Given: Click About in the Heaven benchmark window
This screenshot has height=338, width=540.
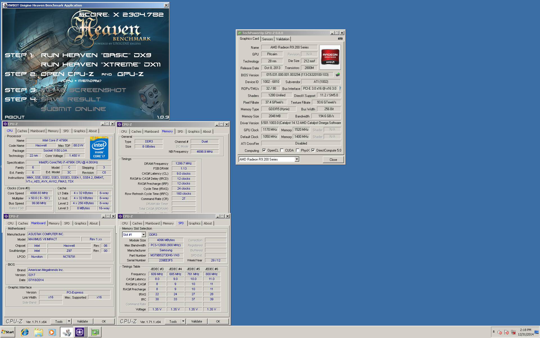Looking at the screenshot, I should pos(15,117).
